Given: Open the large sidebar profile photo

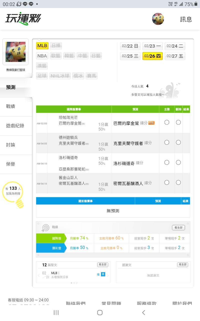Looking at the screenshot, I should coord(15,52).
